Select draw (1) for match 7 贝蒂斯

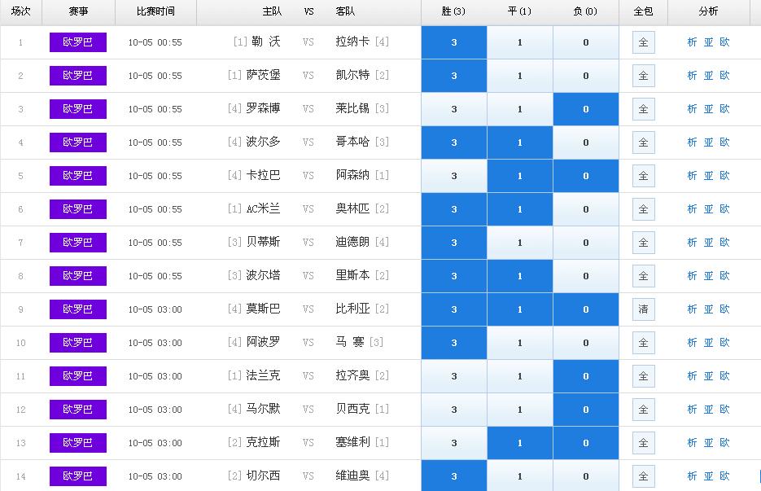click(520, 243)
